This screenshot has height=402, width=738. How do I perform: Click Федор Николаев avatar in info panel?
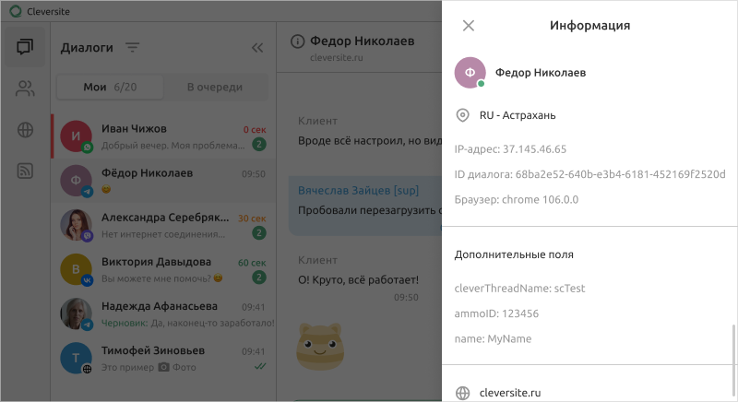click(470, 72)
